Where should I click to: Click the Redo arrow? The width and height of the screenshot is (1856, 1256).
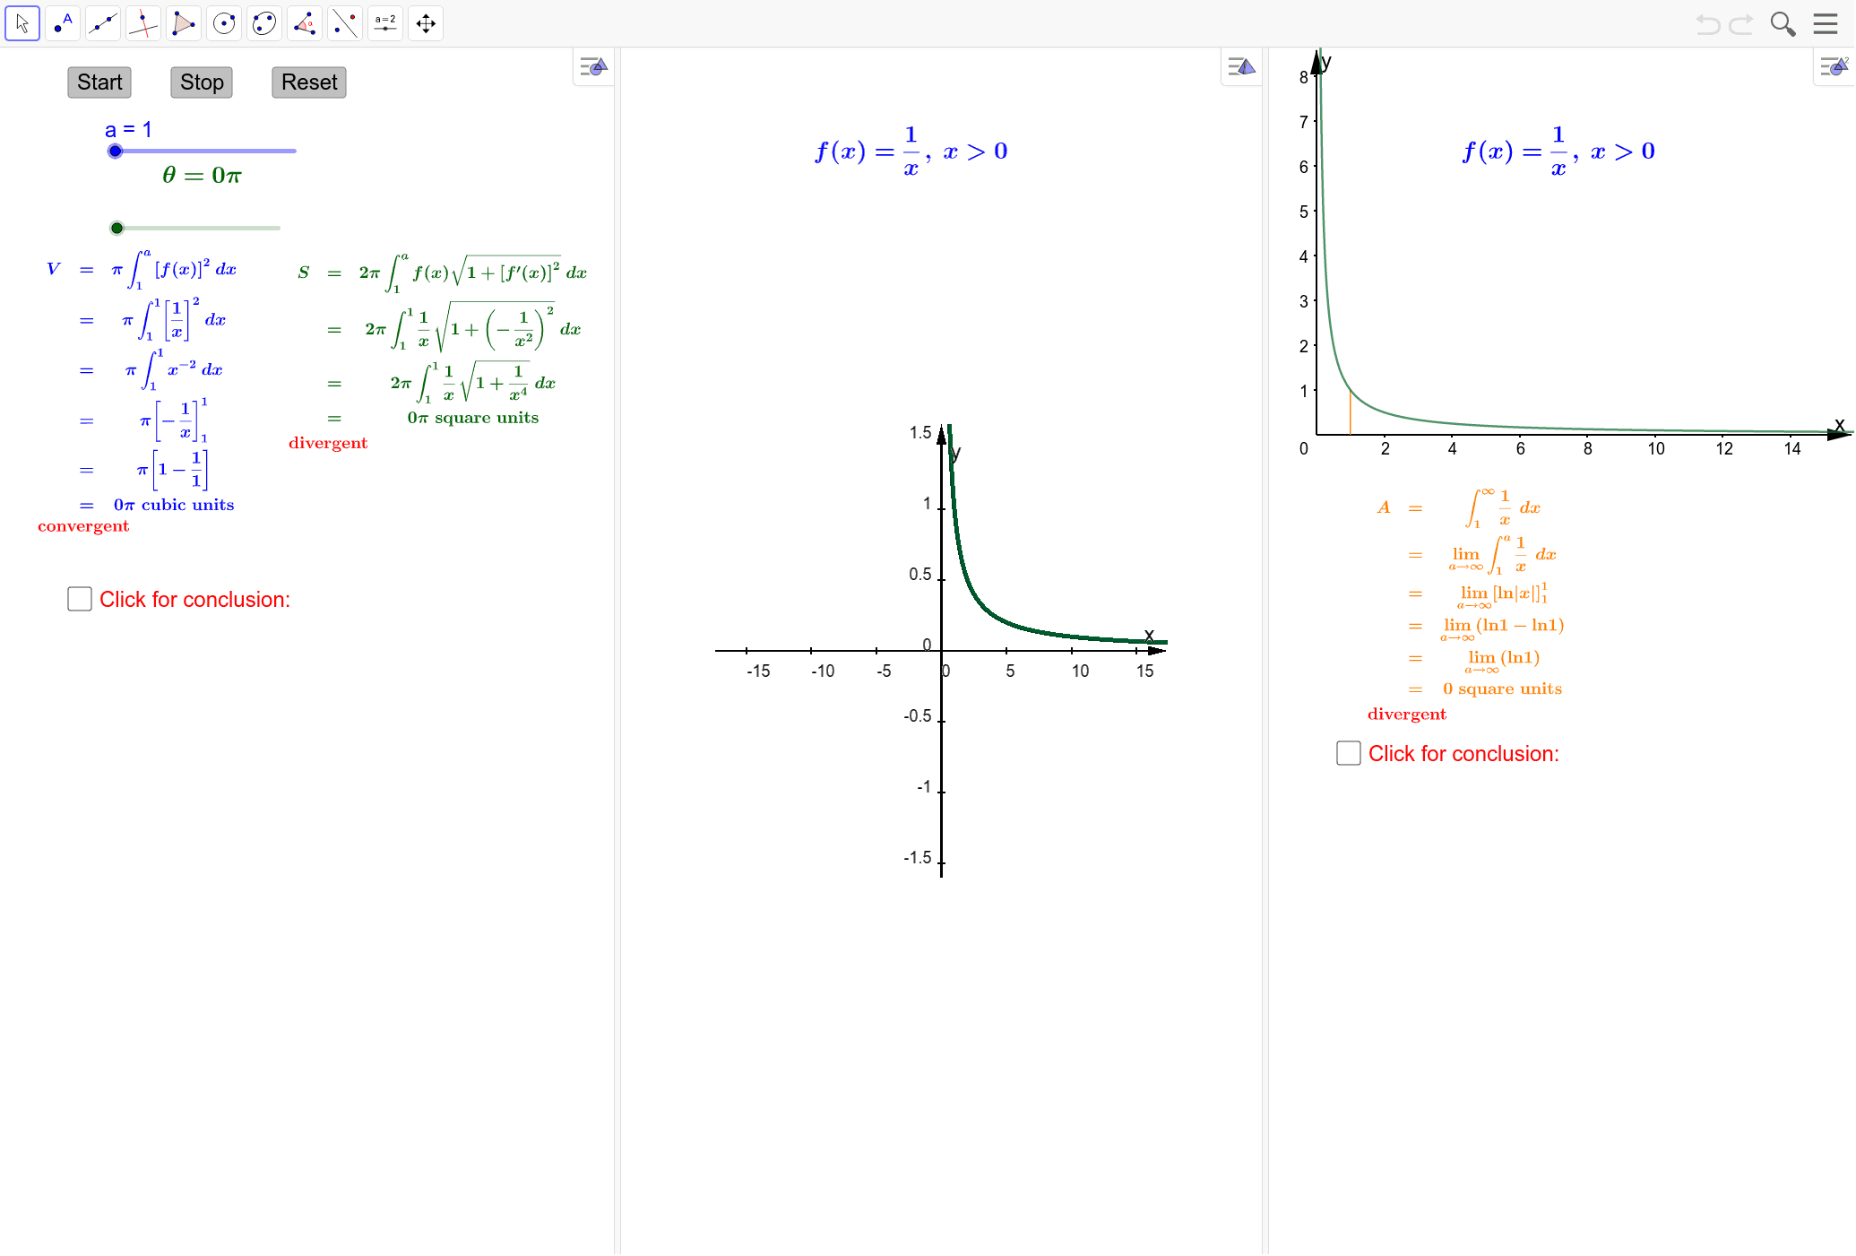[1741, 24]
